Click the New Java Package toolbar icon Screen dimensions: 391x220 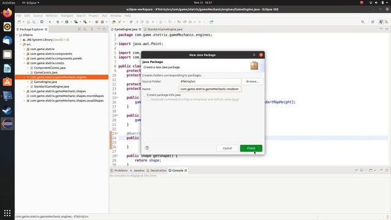pos(97,22)
